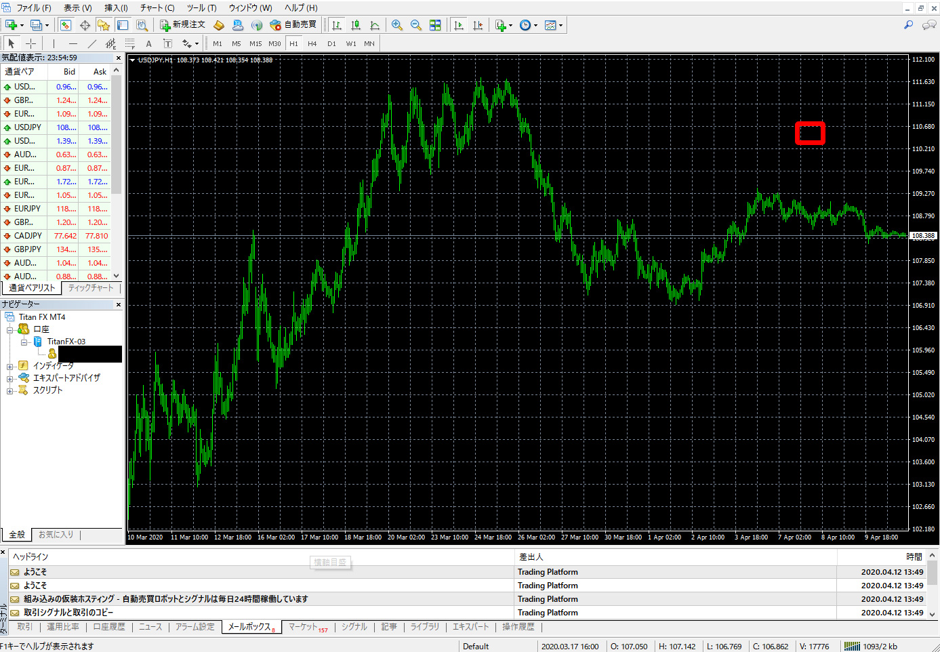This screenshot has width=940, height=652.
Task: Toggle the Navigator panel star-folder icon
Action: tap(104, 25)
